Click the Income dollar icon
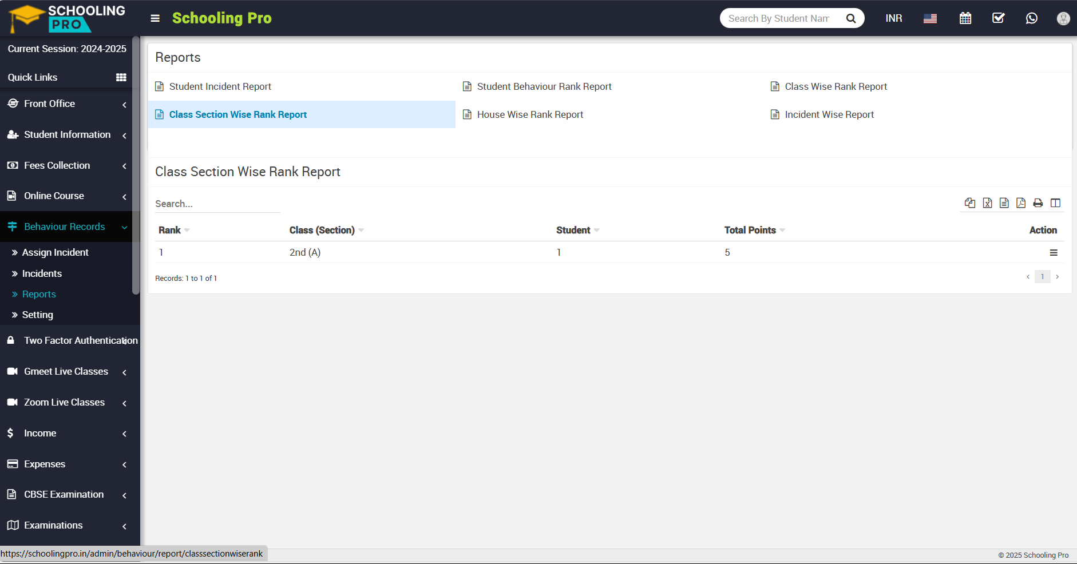Screen dimensions: 1077x564 coord(10,433)
